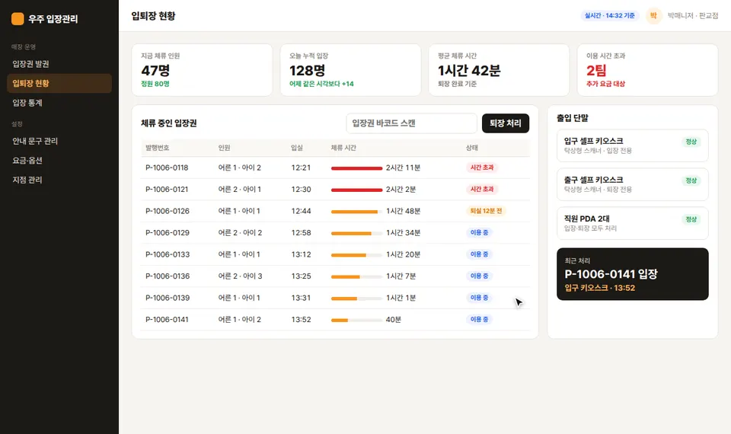The width and height of the screenshot is (731, 434).
Task: Click 정상 badge on 입구 셀프 키오스크
Action: tap(691, 142)
